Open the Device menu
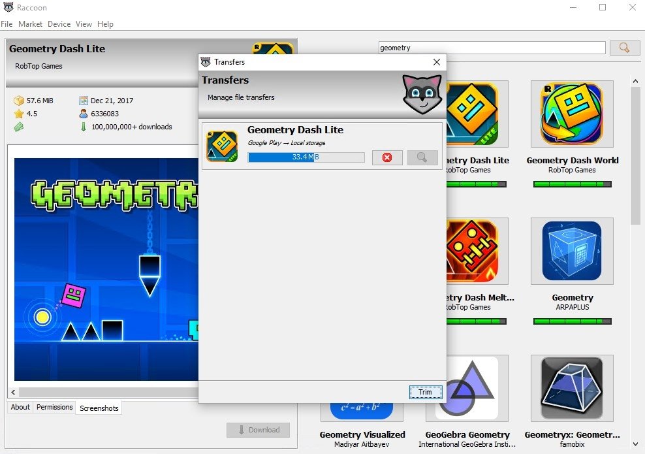 coord(59,24)
